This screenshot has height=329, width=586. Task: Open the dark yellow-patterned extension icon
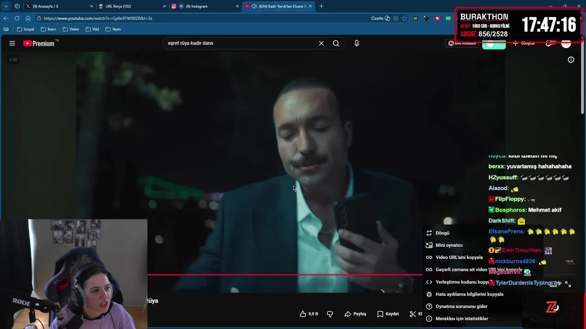426,18
